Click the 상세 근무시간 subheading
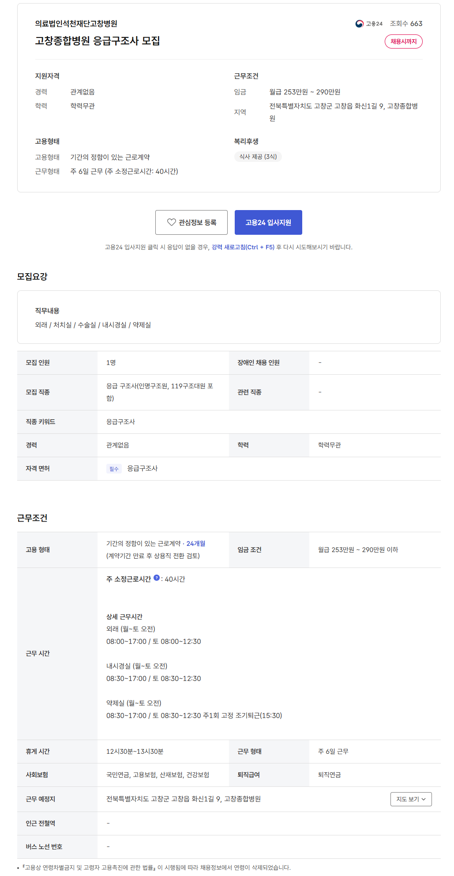The height and width of the screenshot is (876, 454). click(x=124, y=617)
